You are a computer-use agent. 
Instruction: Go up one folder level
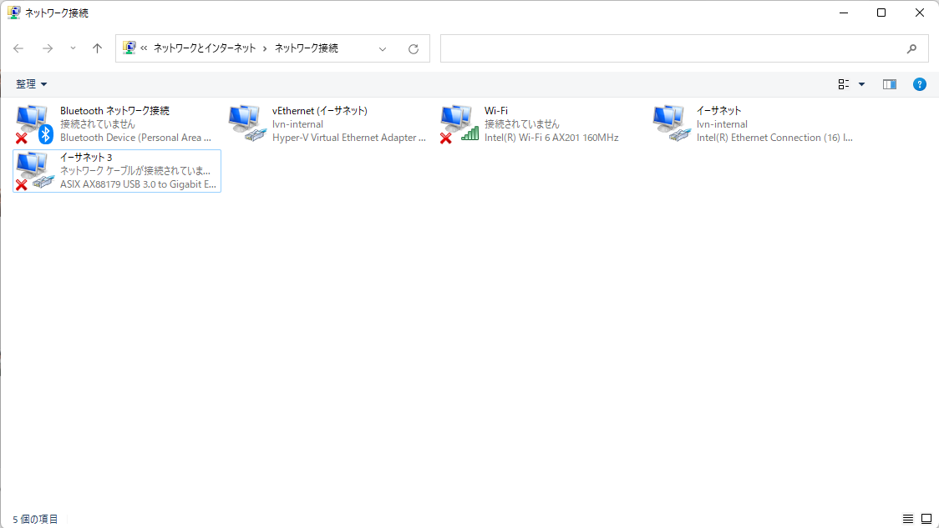pyautogui.click(x=97, y=48)
